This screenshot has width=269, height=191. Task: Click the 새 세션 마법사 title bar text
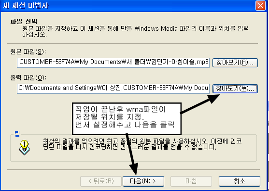[26, 6]
